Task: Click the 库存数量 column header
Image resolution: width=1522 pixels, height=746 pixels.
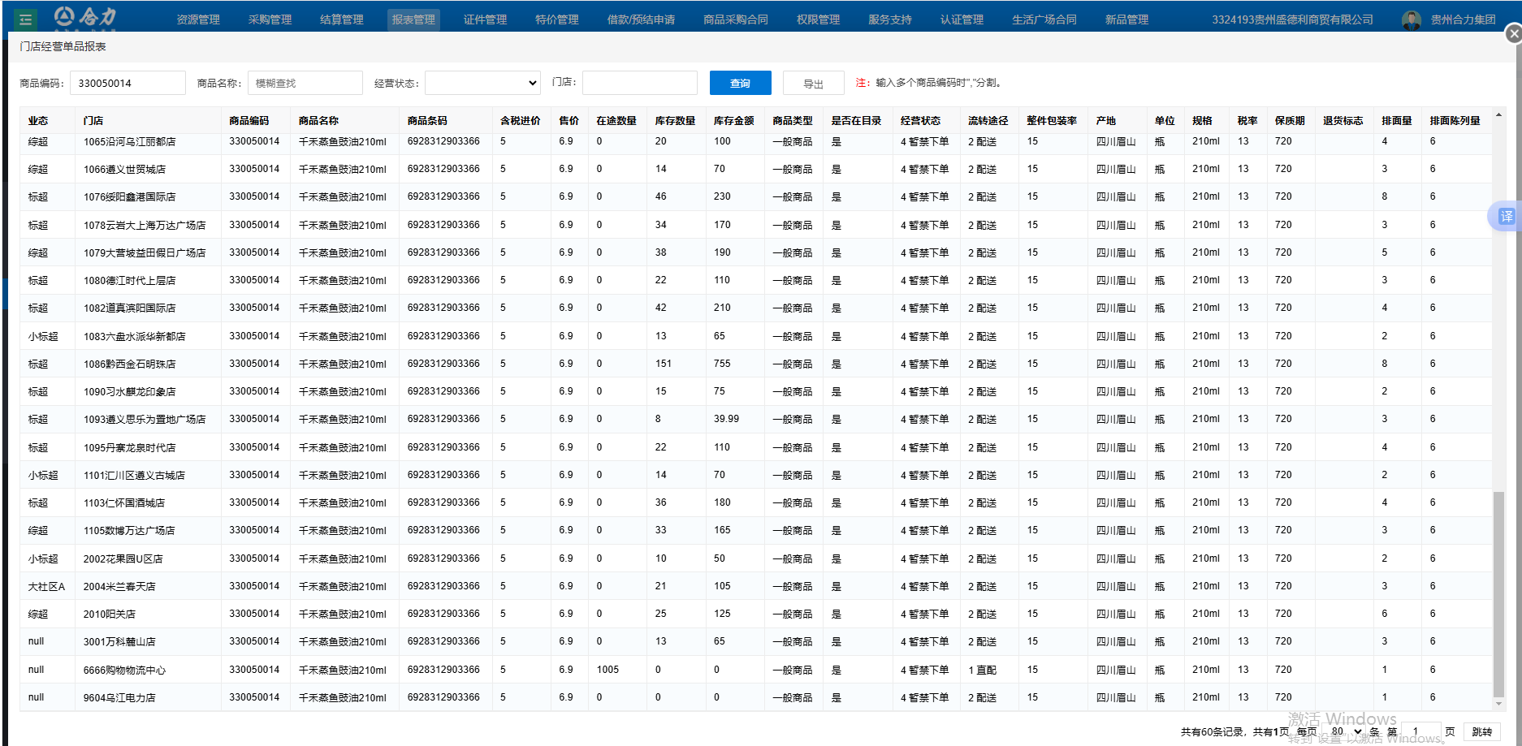Action: coord(675,121)
